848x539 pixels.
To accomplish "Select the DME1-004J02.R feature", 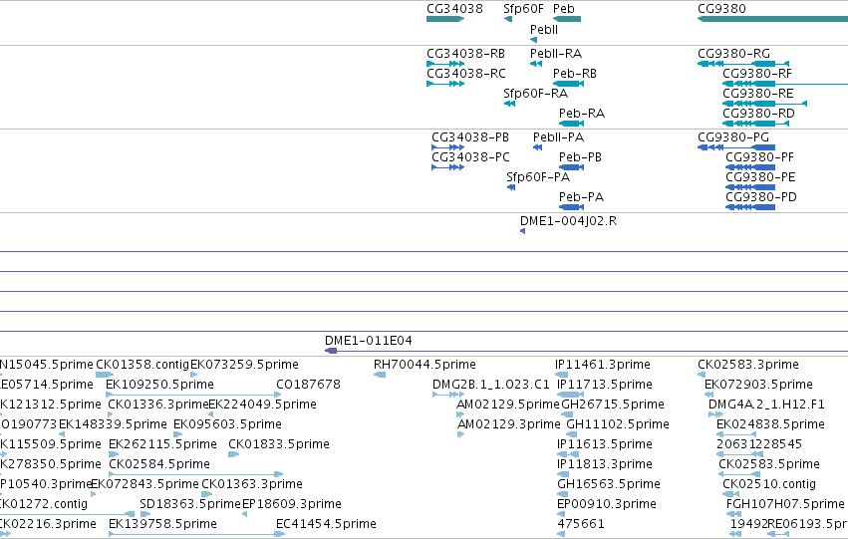I will (522, 231).
